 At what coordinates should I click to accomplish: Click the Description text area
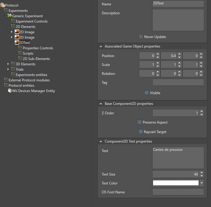tap(178, 20)
